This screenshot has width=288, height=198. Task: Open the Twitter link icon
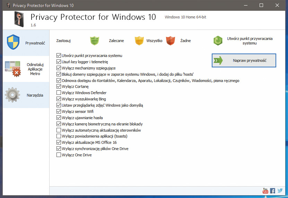pos(280,190)
